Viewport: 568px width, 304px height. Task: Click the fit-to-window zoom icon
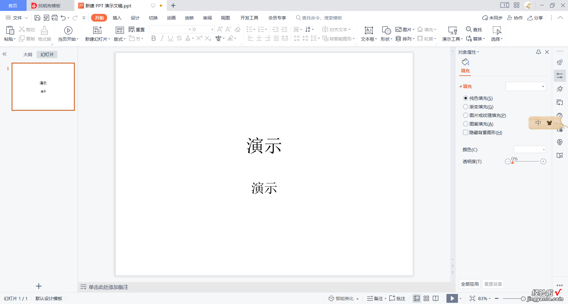pyautogui.click(x=472, y=298)
